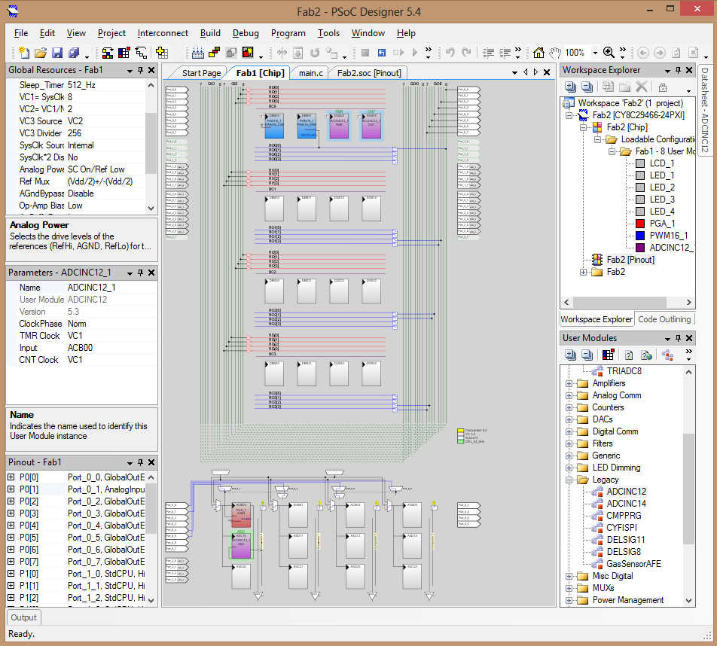Click the Save toolbar icon
Viewport: 717px width, 646px height.
coord(57,53)
